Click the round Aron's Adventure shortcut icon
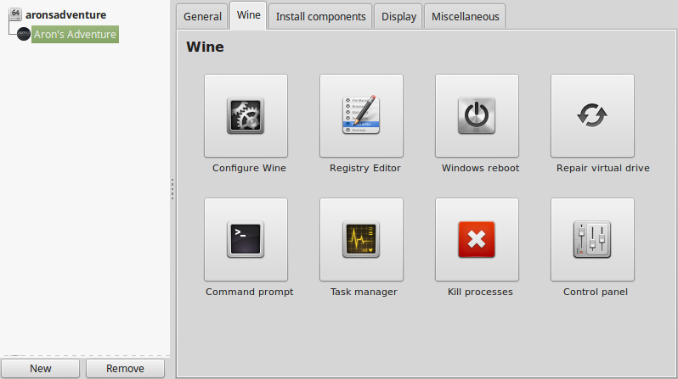The width and height of the screenshot is (678, 379). pos(23,34)
